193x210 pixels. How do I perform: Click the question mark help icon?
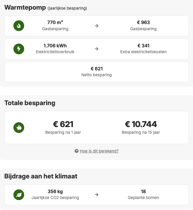pyautogui.click(x=77, y=151)
